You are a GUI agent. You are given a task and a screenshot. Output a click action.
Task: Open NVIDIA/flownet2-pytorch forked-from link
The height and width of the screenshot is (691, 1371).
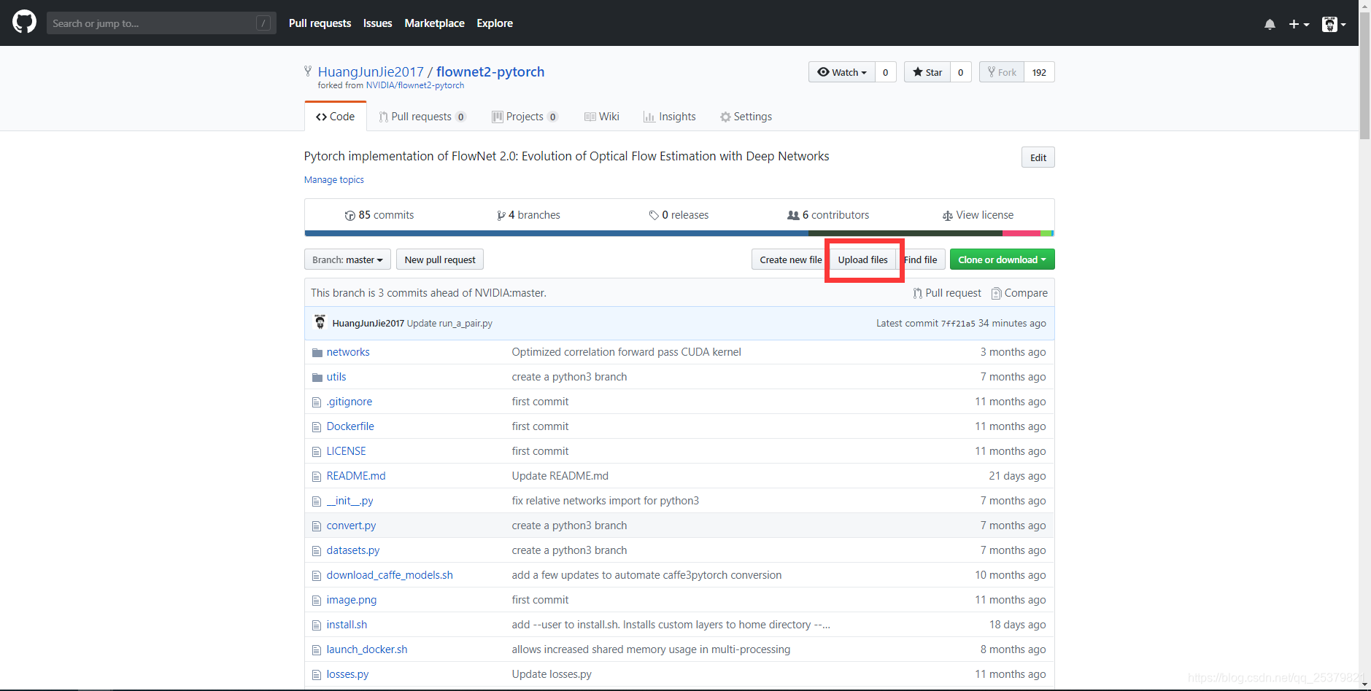click(415, 85)
